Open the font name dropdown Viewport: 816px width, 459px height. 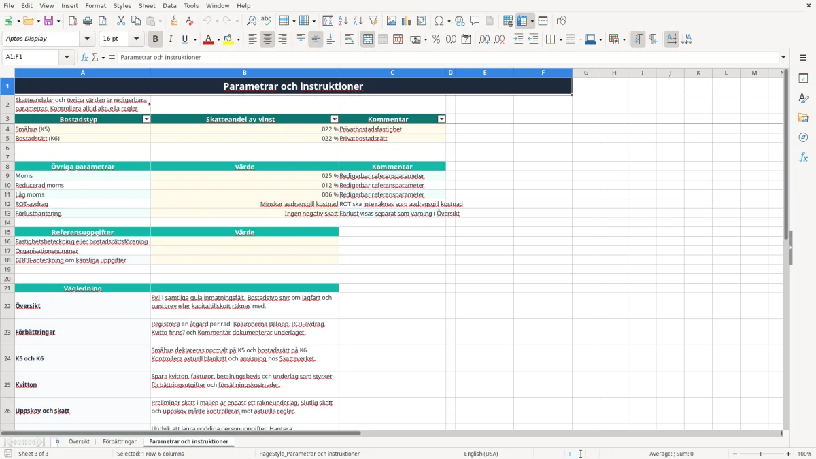coord(87,39)
